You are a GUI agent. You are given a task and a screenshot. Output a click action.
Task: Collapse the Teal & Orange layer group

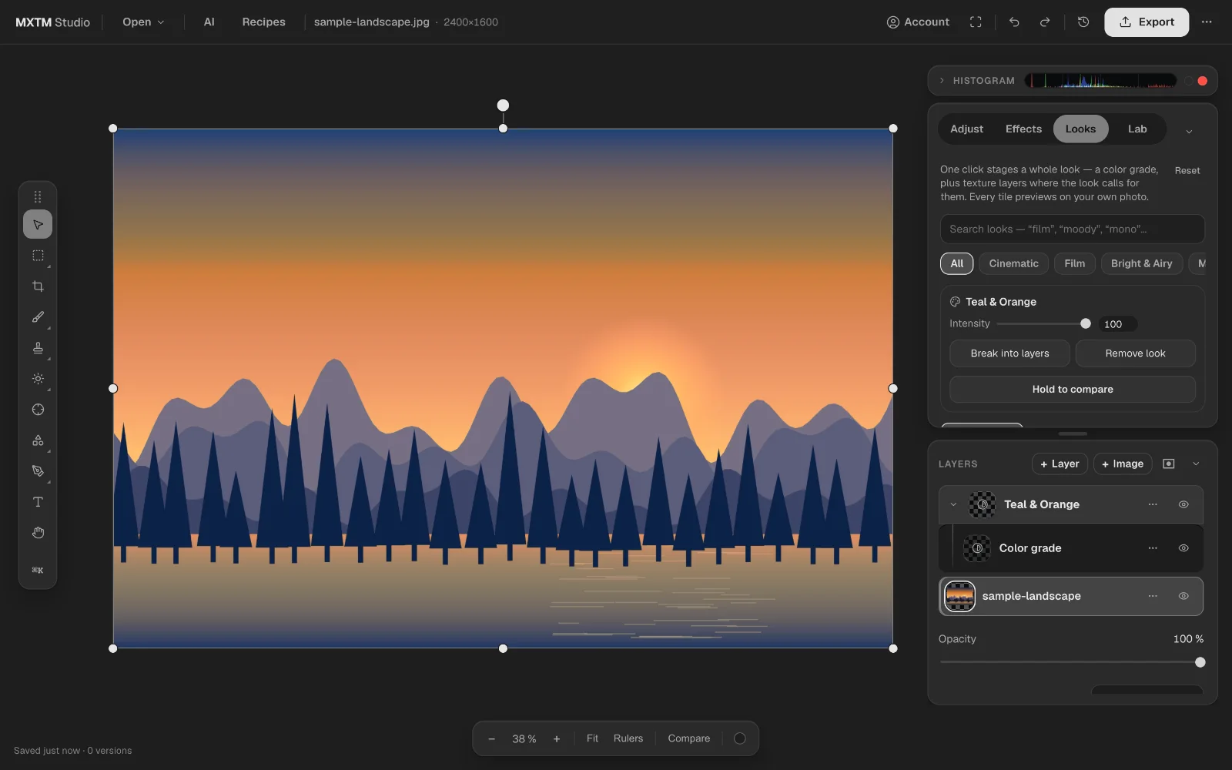(x=953, y=504)
